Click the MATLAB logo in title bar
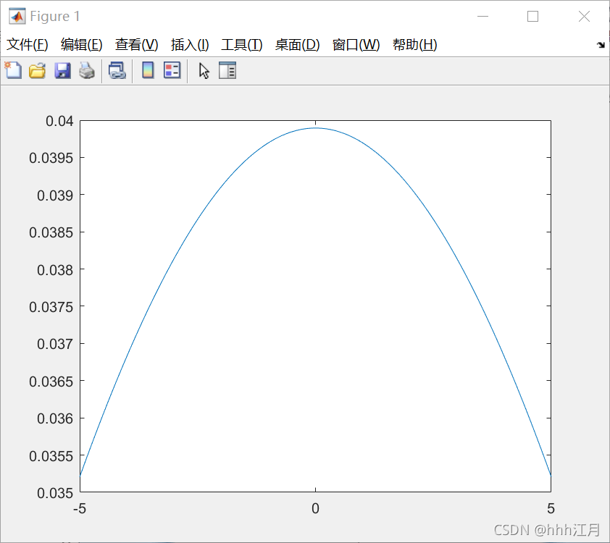Image resolution: width=610 pixels, height=543 pixels. pos(17,17)
